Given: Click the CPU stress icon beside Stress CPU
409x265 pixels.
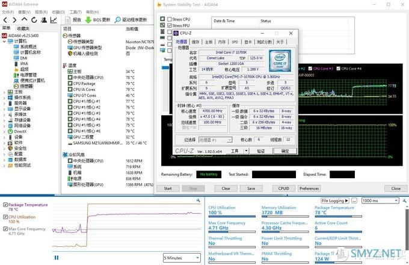Looking at the screenshot, I should click(x=162, y=19).
